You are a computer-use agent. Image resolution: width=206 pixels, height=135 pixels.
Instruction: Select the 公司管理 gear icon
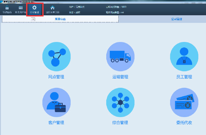click(34, 8)
